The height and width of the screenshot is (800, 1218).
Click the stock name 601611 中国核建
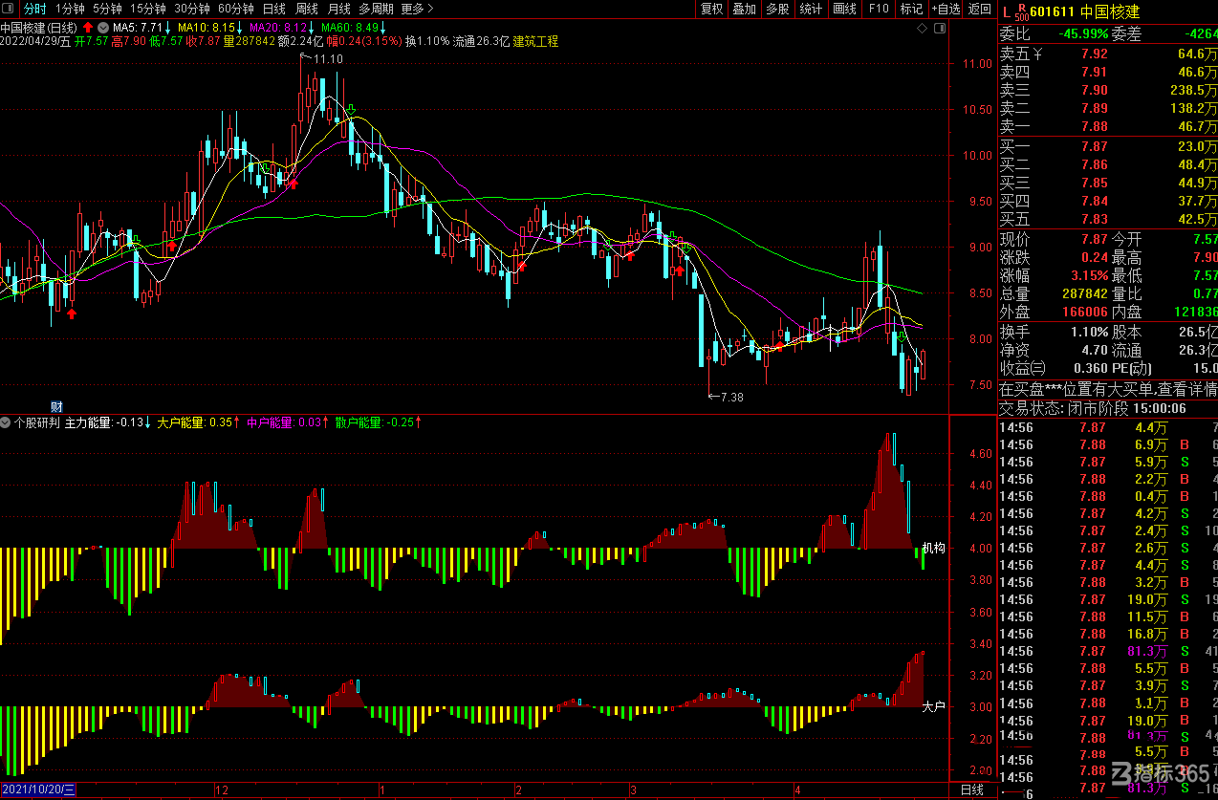tap(1084, 11)
